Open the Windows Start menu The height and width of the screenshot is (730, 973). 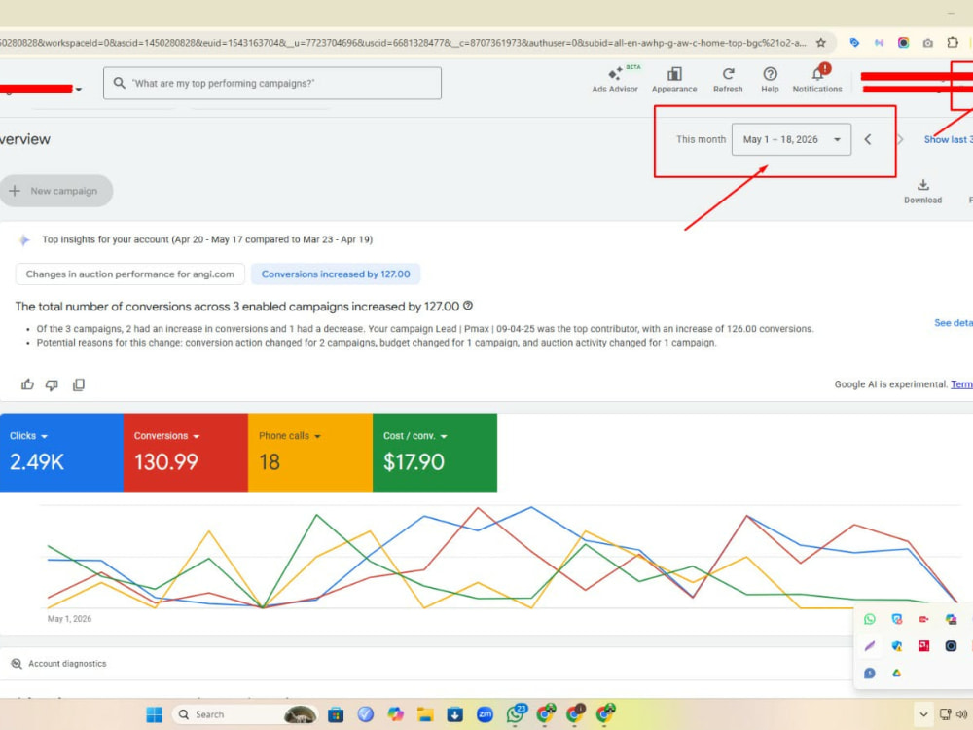click(x=154, y=714)
